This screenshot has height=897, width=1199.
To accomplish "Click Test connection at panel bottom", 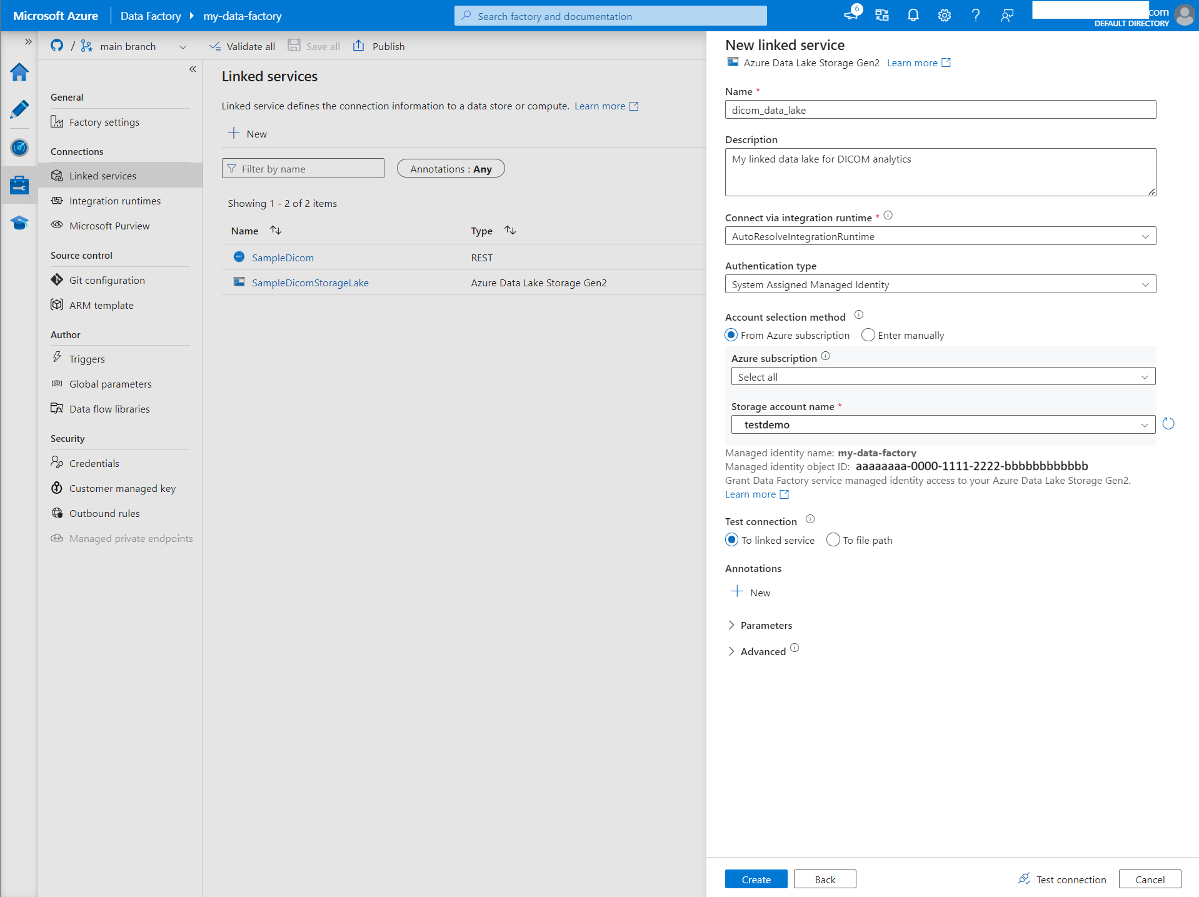I will tap(1062, 879).
